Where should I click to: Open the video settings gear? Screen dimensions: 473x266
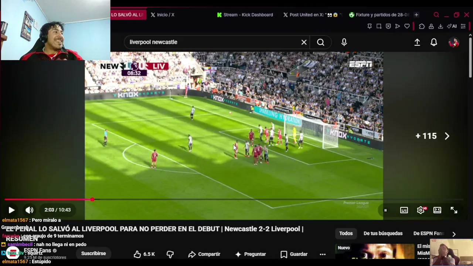click(421, 210)
